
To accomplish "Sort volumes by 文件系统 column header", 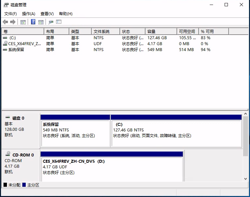I will (101, 31).
